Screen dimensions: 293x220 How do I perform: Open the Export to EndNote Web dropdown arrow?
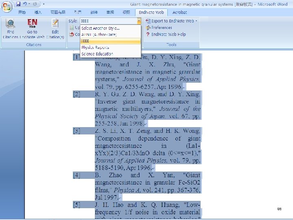196,21
